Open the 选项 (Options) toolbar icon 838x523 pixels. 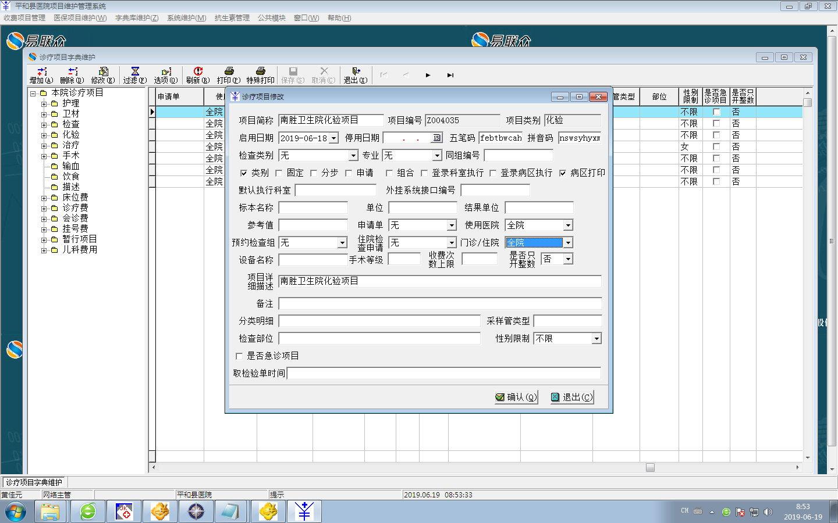click(166, 76)
